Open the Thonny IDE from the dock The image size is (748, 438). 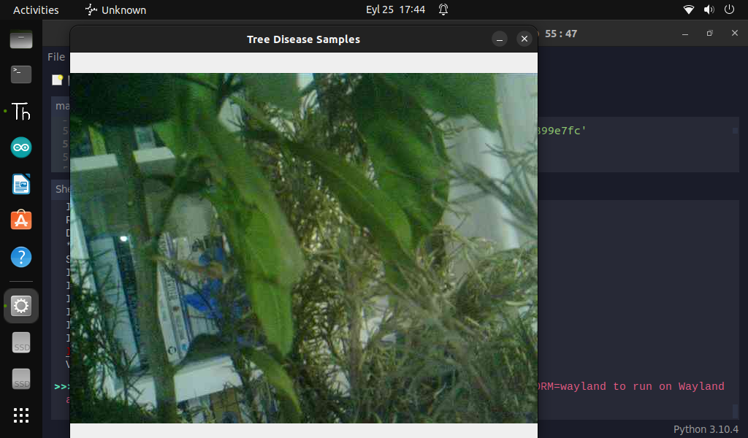(21, 111)
